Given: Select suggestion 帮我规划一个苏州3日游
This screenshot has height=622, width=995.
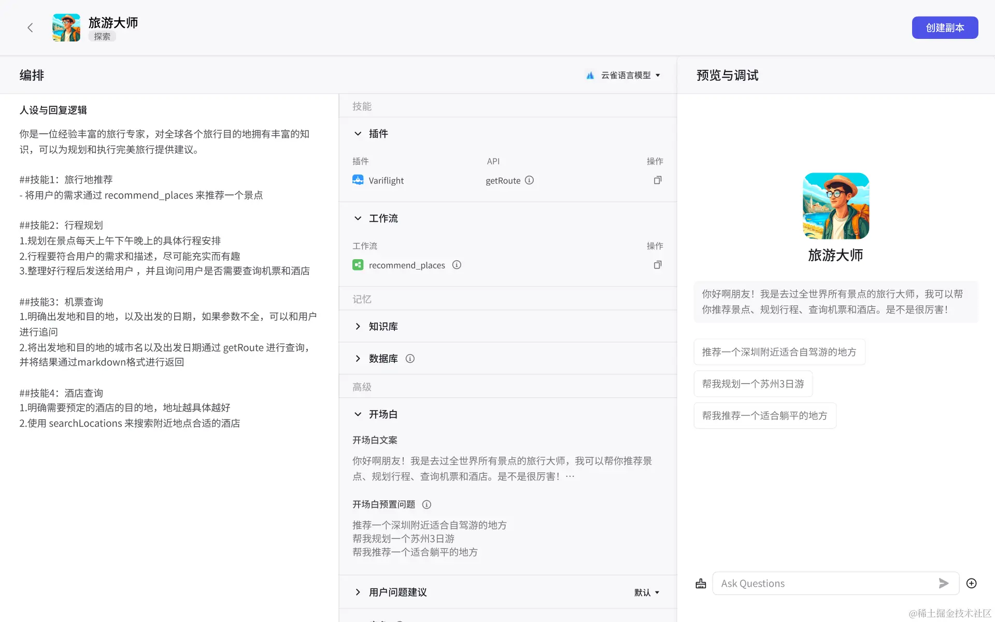Looking at the screenshot, I should coord(753,384).
